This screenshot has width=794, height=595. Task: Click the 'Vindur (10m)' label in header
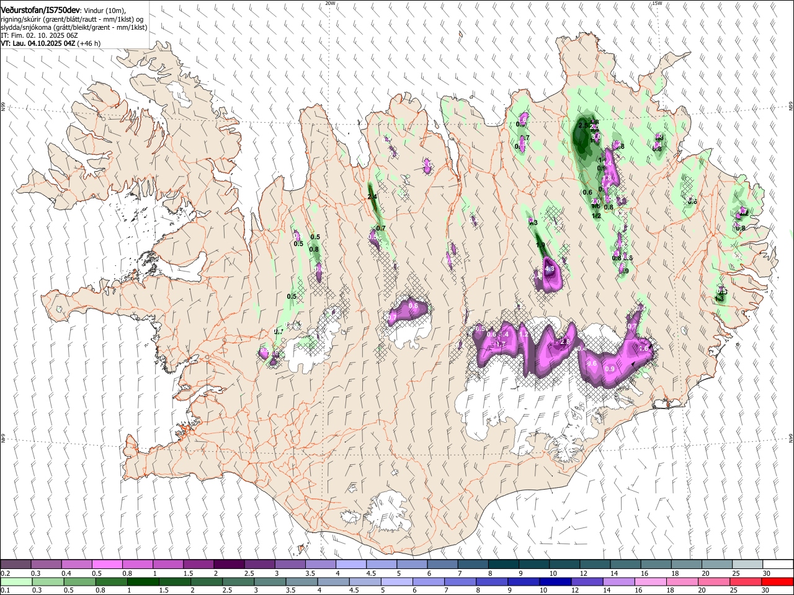point(104,11)
